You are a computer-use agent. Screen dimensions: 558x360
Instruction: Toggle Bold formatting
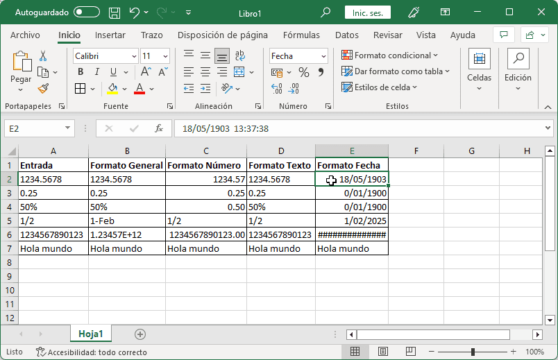coord(81,72)
